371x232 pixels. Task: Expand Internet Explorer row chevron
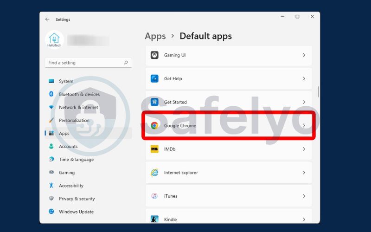pos(304,173)
